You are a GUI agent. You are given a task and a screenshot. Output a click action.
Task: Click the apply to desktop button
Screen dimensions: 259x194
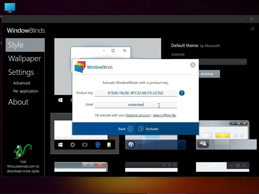coord(209,74)
